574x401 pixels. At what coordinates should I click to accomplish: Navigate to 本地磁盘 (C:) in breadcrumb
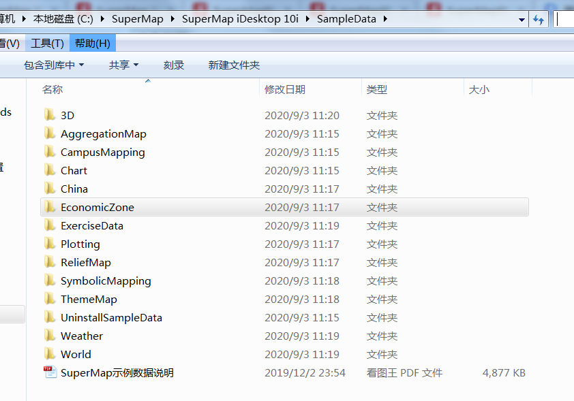click(x=63, y=18)
